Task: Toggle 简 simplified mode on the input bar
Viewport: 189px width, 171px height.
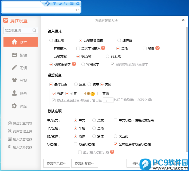Action: coord(72,4)
